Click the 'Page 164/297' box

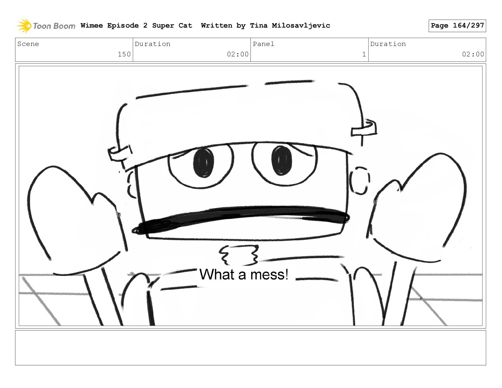[457, 26]
